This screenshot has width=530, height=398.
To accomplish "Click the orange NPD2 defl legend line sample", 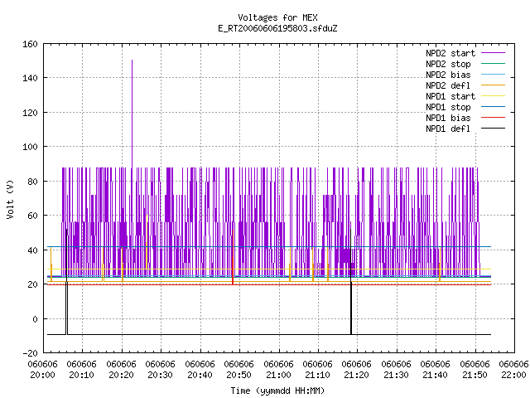I will pos(494,85).
